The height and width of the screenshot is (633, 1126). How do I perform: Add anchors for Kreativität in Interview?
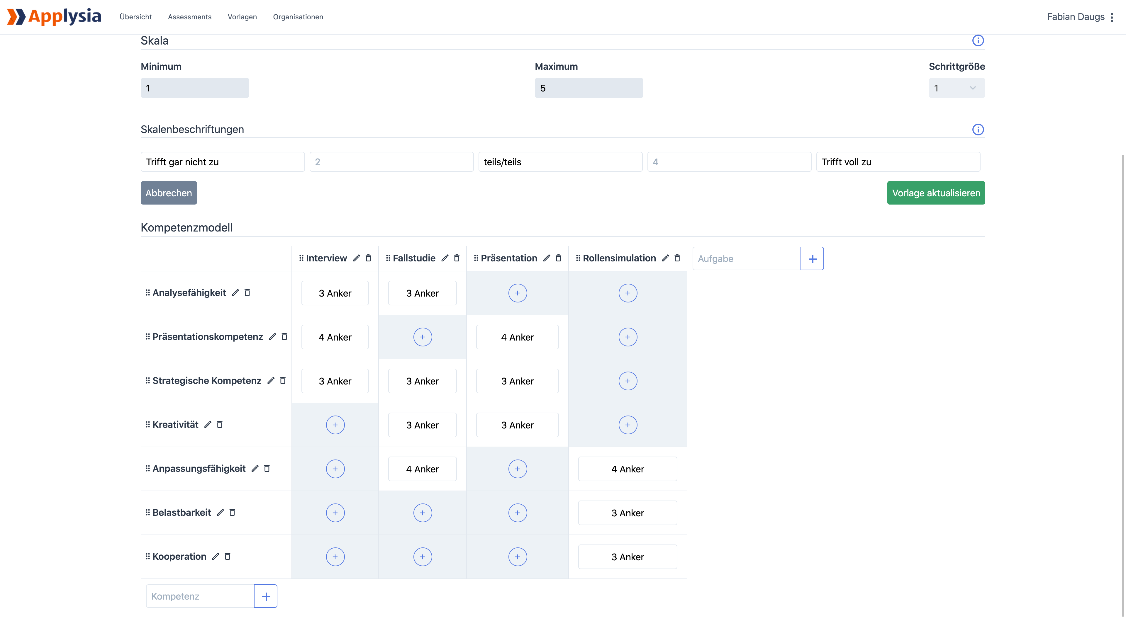point(335,425)
